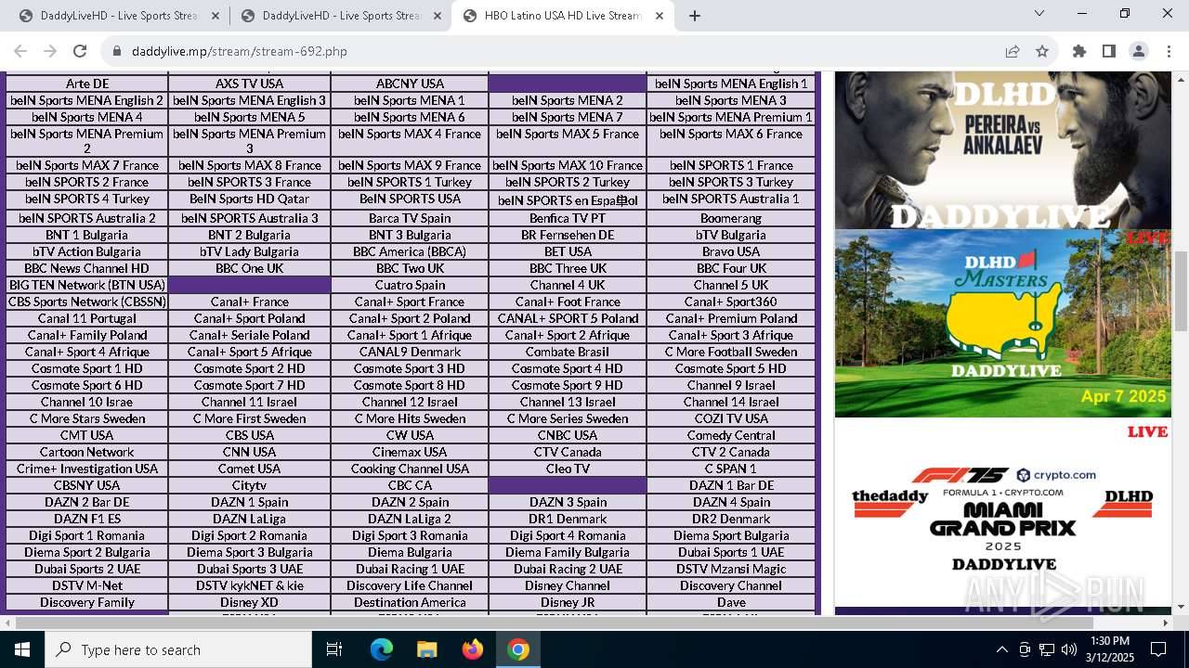1189x668 pixels.
Task: Open the Discovery Channel stream
Action: [731, 585]
